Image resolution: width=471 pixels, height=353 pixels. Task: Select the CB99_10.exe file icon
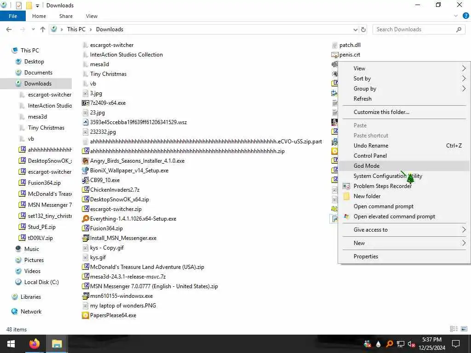pyautogui.click(x=85, y=180)
